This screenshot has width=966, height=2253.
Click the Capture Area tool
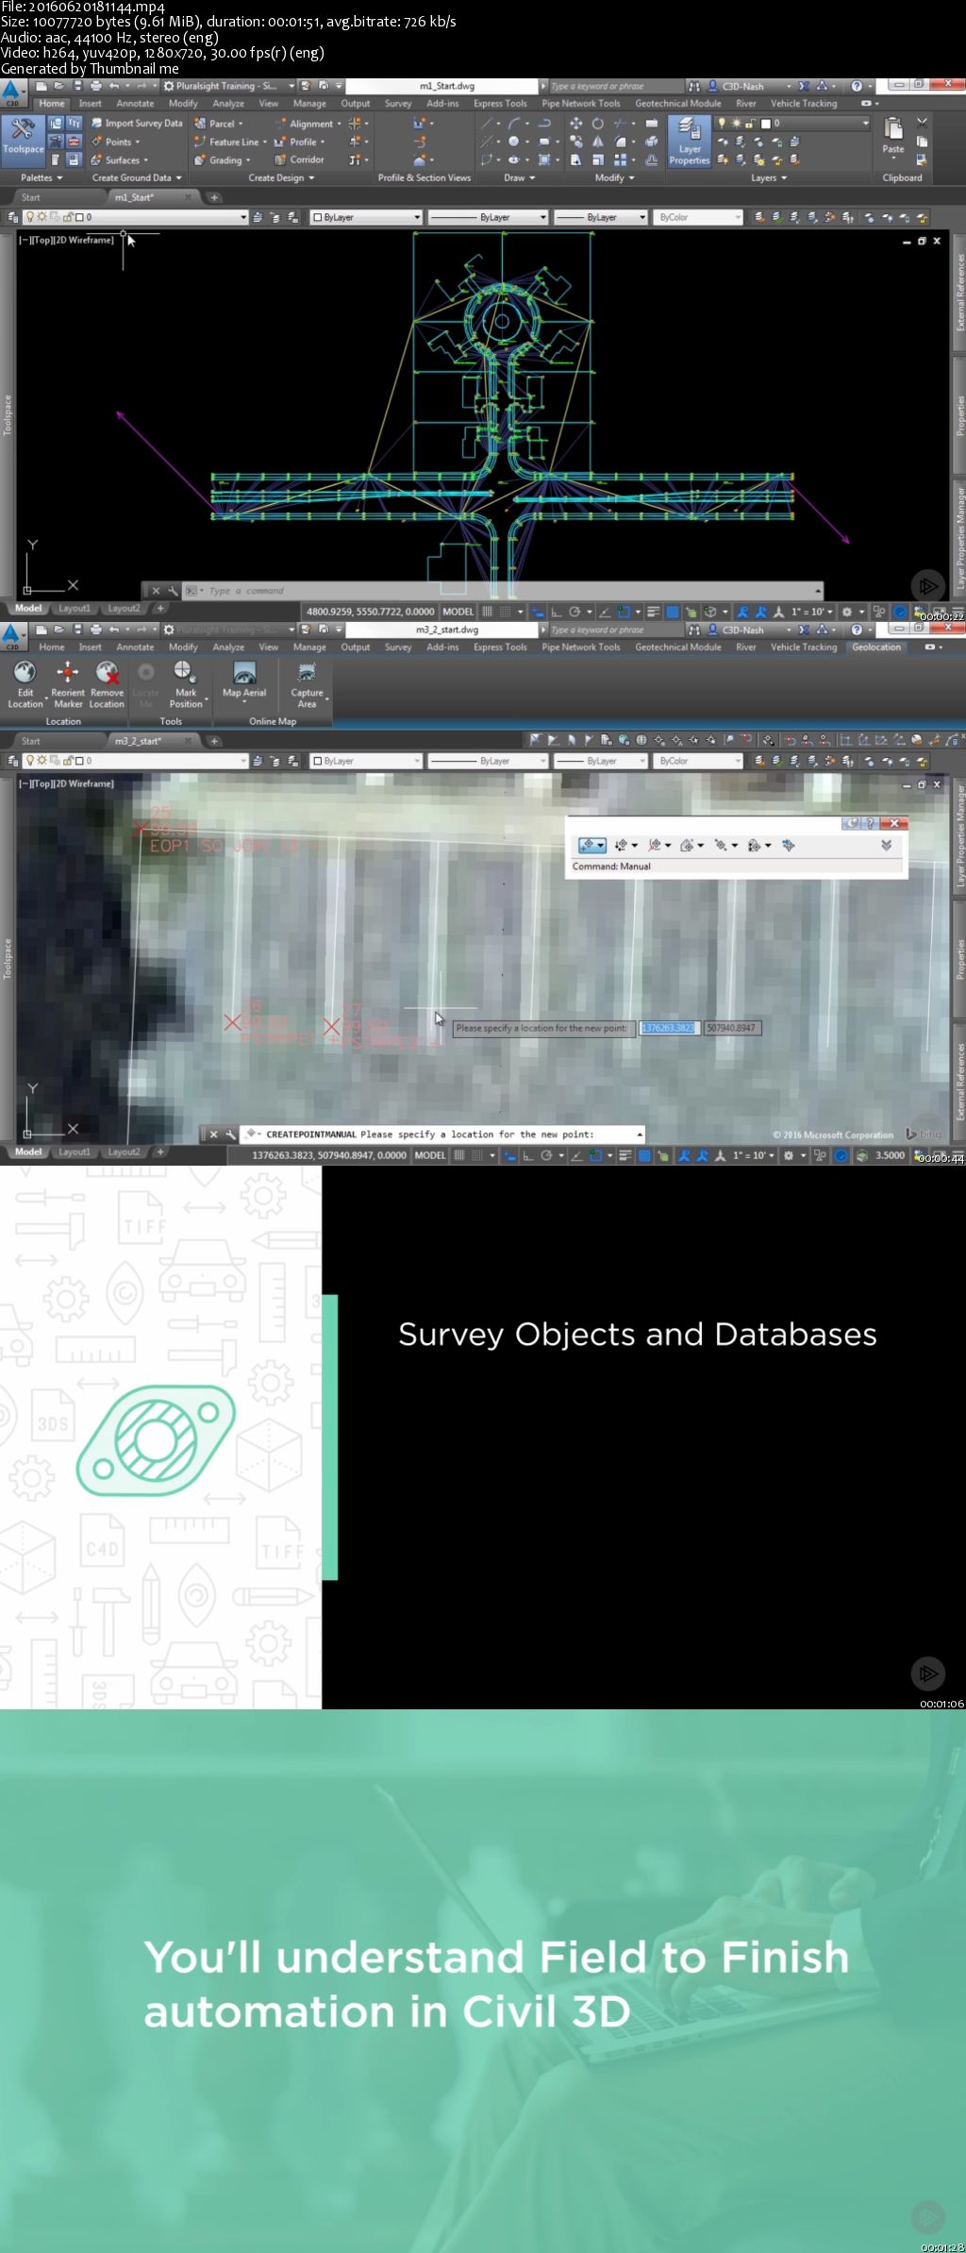307,685
